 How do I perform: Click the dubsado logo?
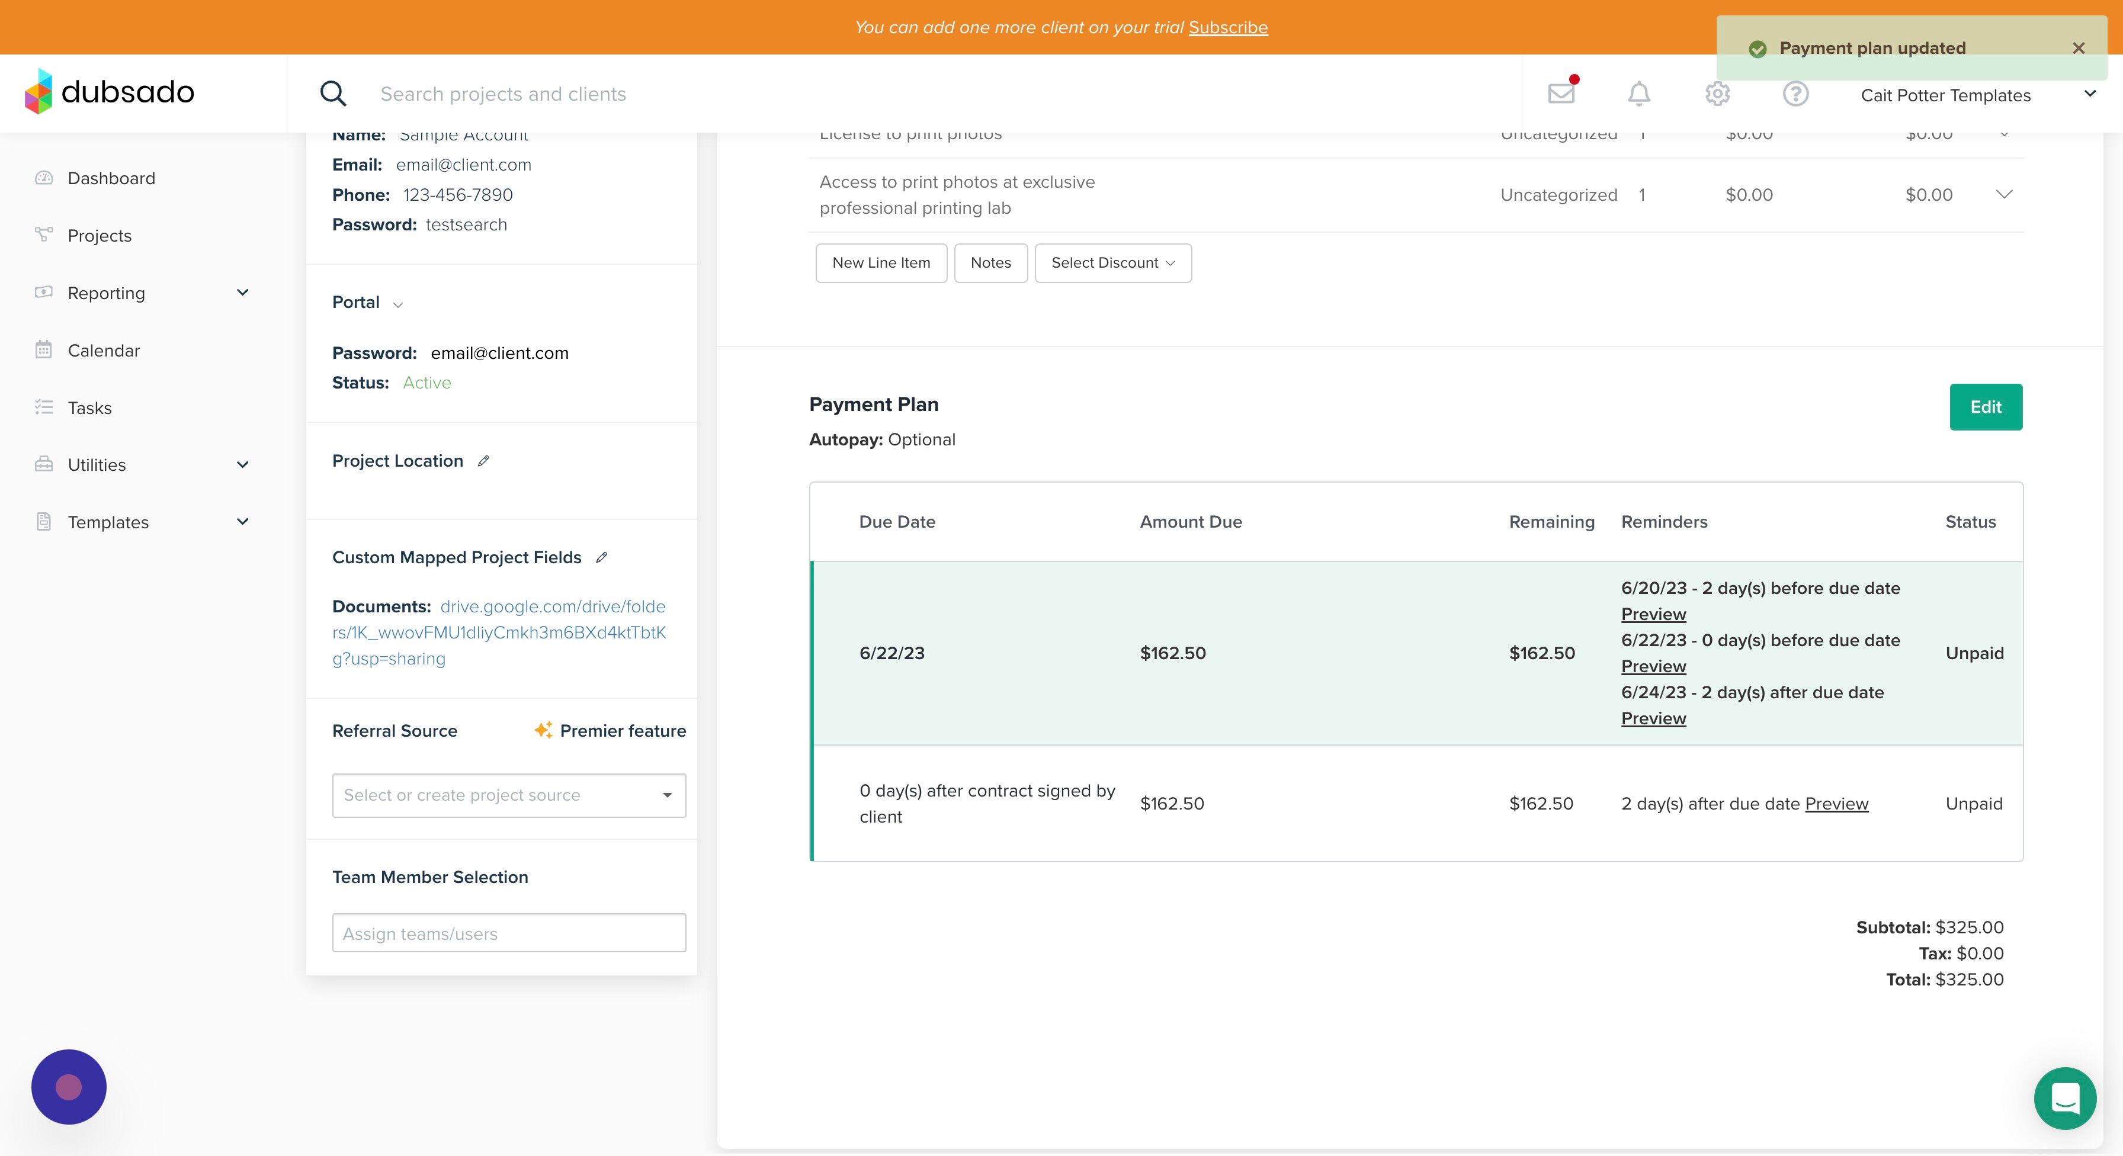(110, 91)
